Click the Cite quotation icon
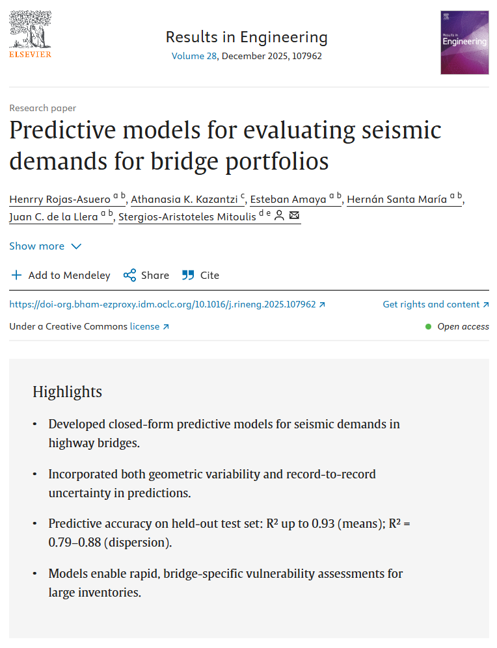This screenshot has height=648, width=497. [189, 276]
